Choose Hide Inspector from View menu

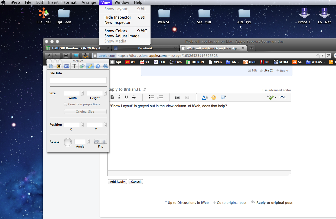(x=125, y=17)
